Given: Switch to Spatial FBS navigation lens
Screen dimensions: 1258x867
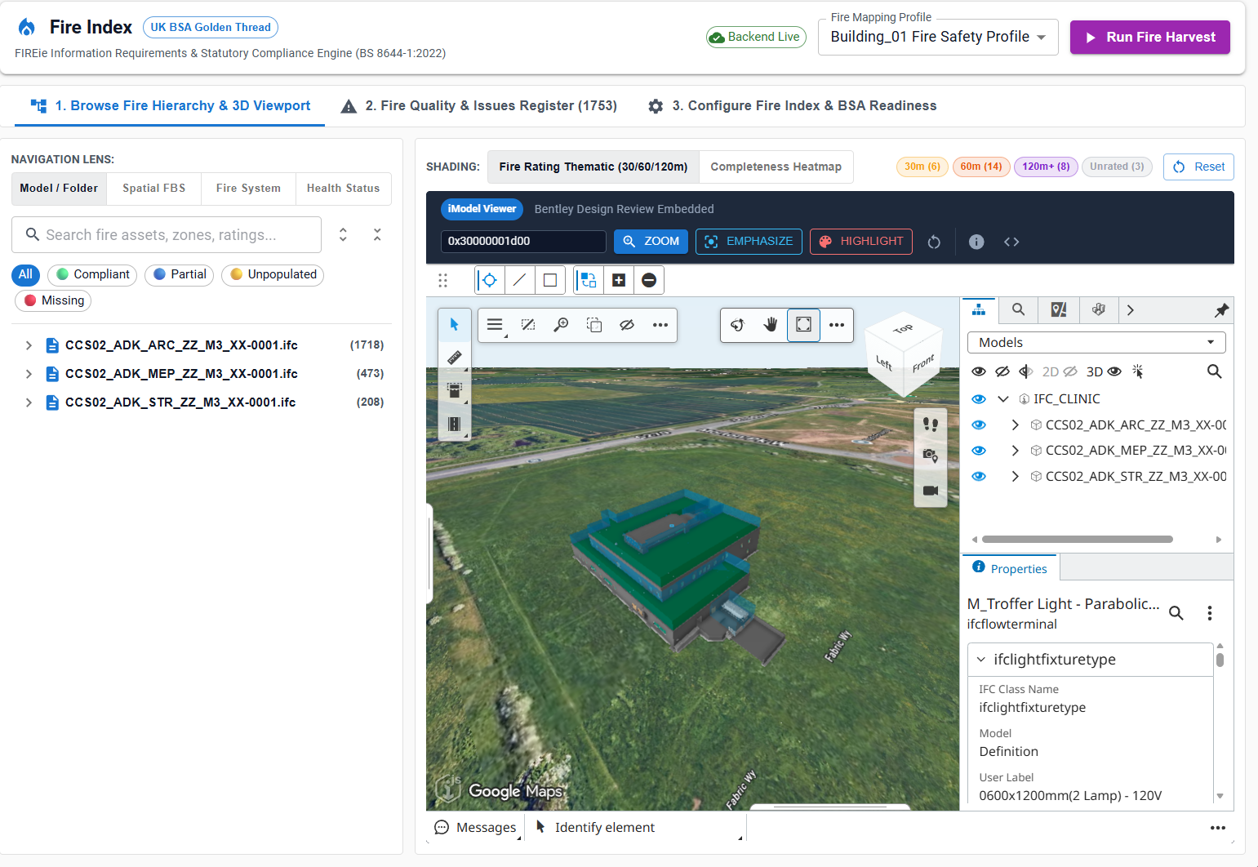Looking at the screenshot, I should [154, 189].
